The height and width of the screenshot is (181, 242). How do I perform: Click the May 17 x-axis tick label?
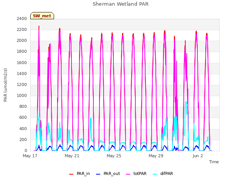point(30,156)
